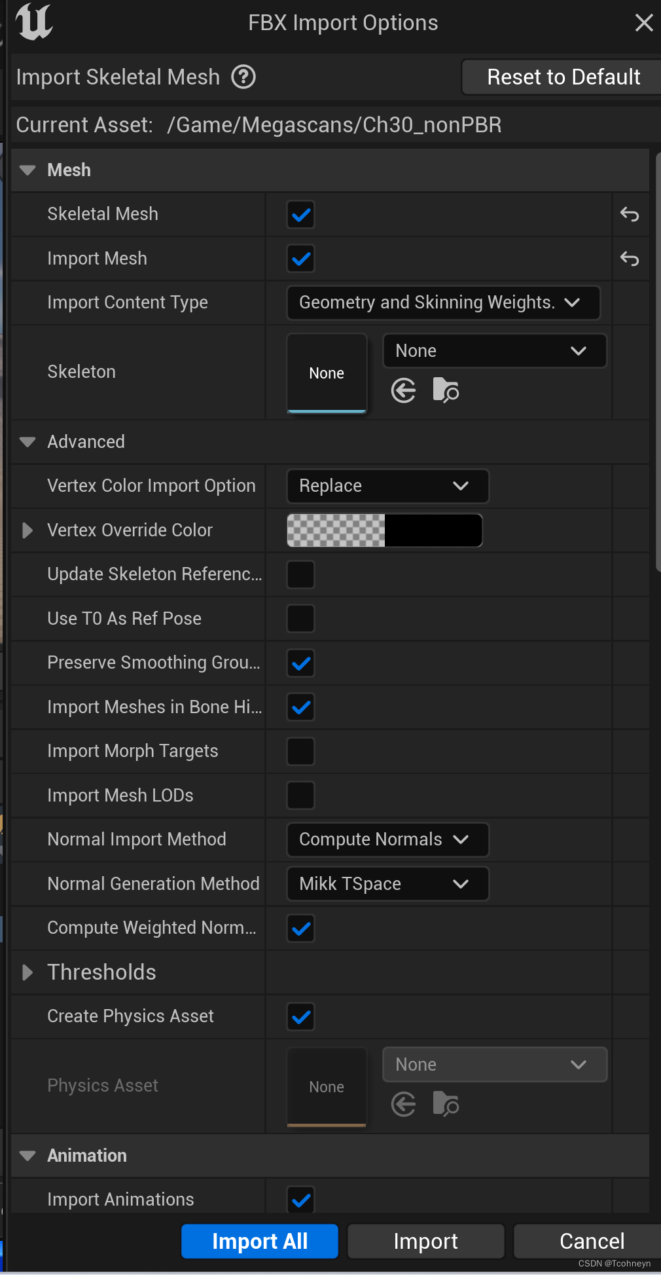661x1275 pixels.
Task: Click Reset to Default button
Action: [x=562, y=77]
